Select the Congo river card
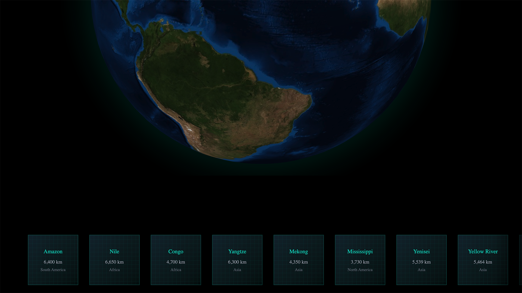The width and height of the screenshot is (522, 293). [176, 259]
